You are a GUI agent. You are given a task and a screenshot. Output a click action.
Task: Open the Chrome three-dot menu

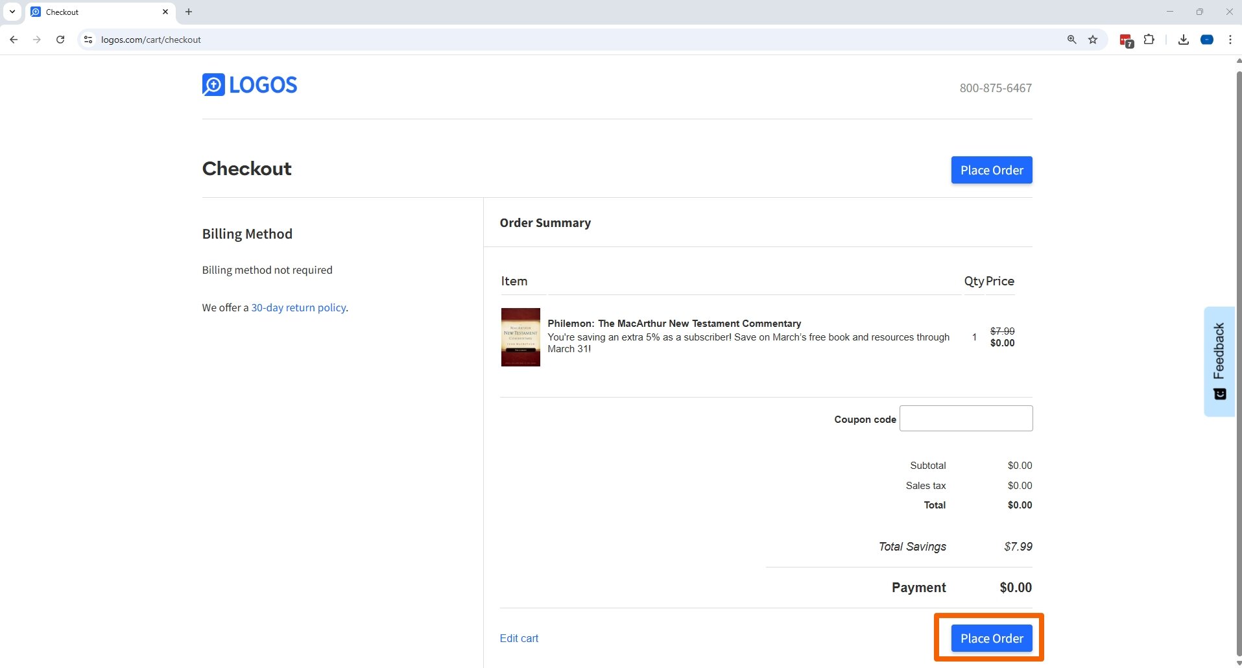coord(1230,40)
